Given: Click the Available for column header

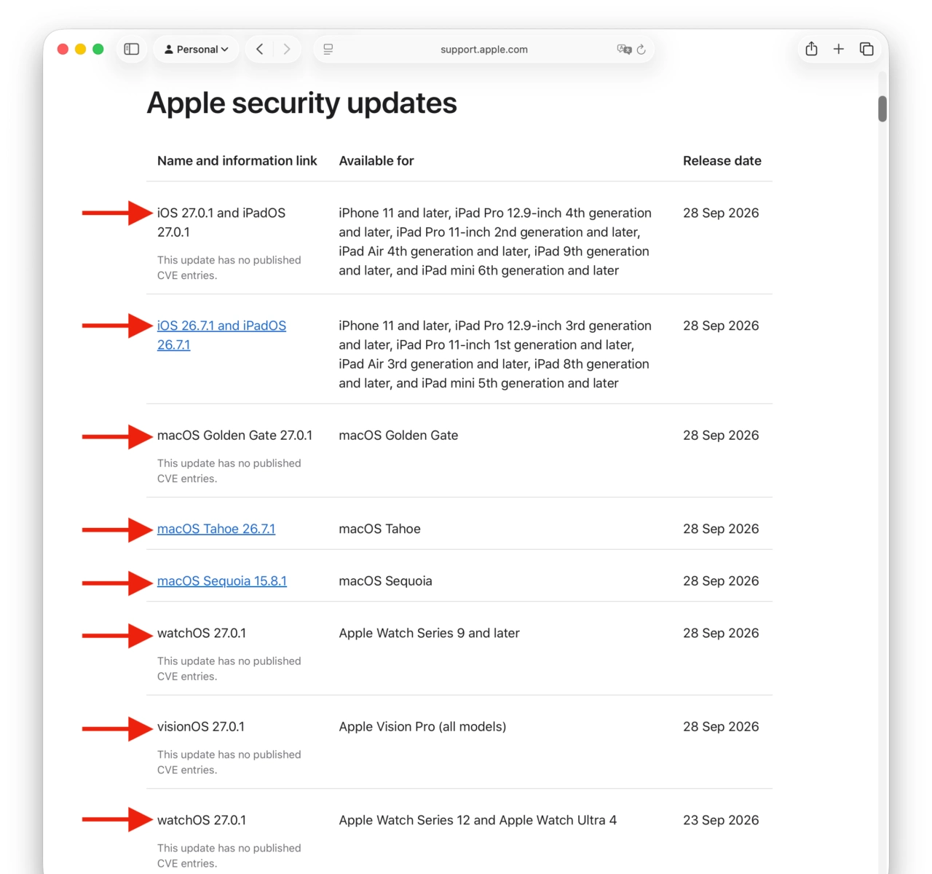Looking at the screenshot, I should click(x=376, y=161).
